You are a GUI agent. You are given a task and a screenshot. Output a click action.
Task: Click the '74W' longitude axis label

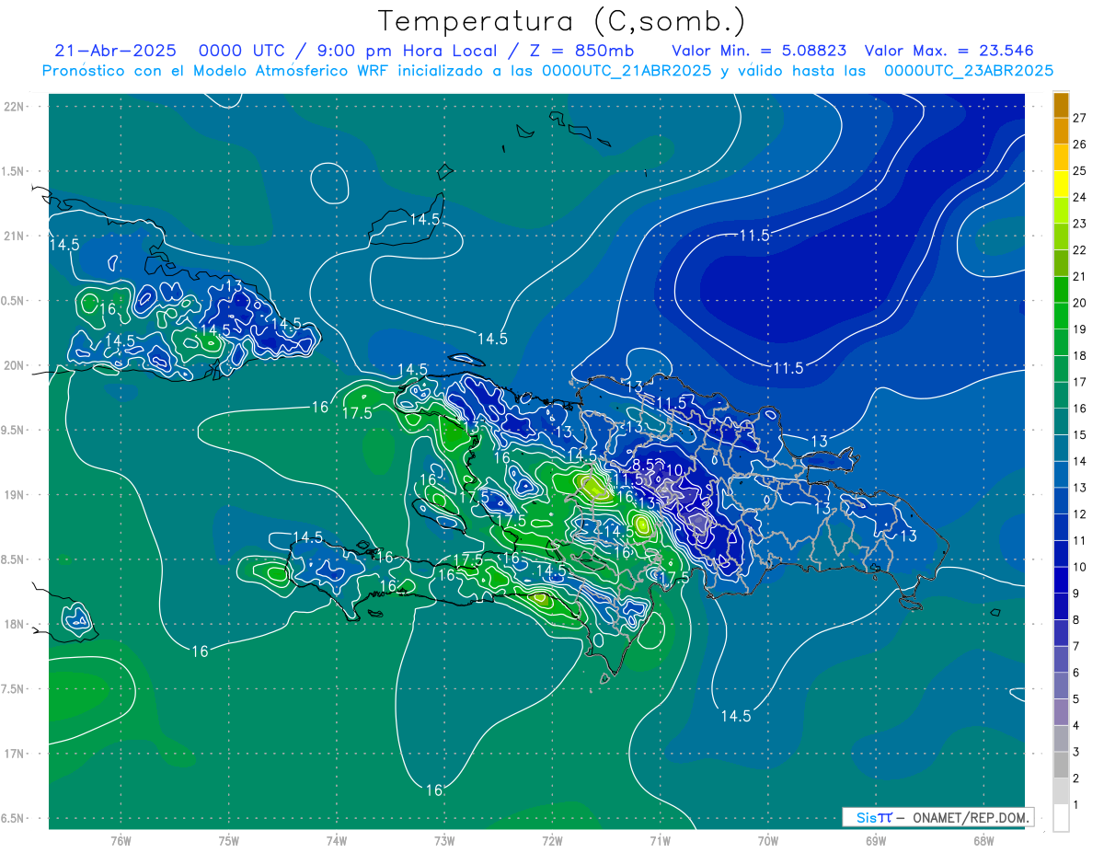(x=337, y=840)
